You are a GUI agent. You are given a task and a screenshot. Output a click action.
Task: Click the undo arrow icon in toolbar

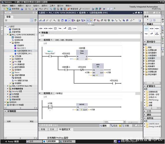(40, 9)
